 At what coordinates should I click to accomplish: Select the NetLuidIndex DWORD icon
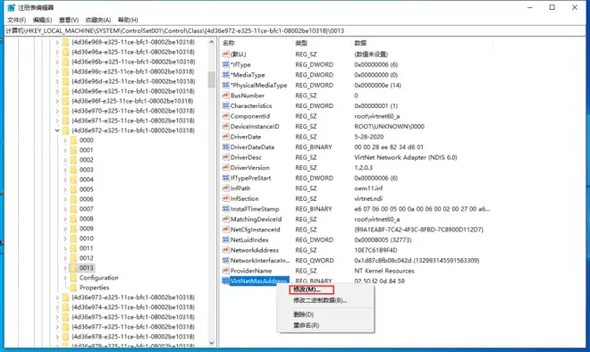(226, 240)
